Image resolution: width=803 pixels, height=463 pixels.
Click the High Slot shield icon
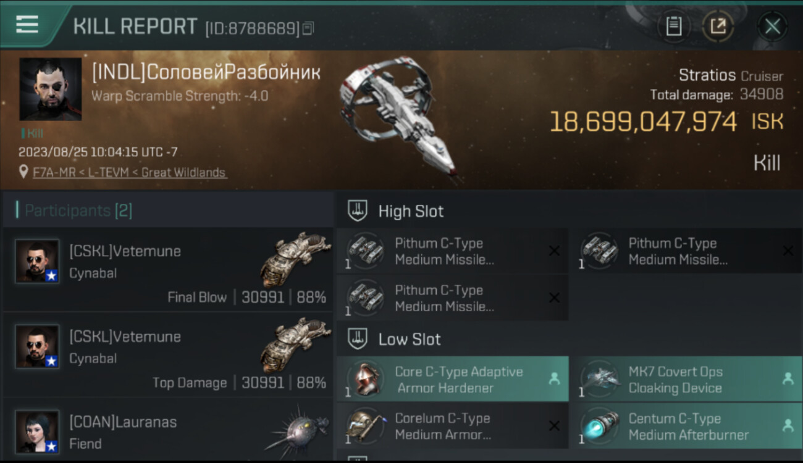coord(358,211)
